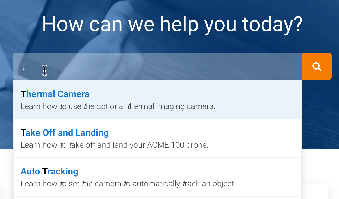The width and height of the screenshot is (339, 199).
Task: Click the typed letter "t" in search box
Action: [x=23, y=67]
